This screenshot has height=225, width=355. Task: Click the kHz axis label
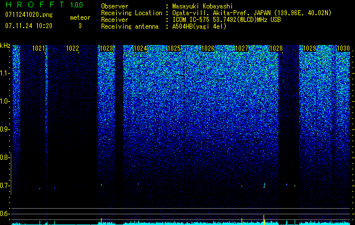pyautogui.click(x=5, y=46)
